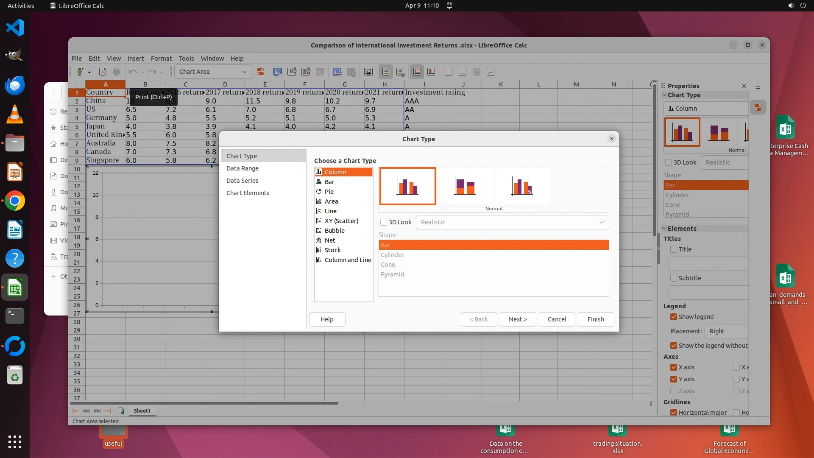The width and height of the screenshot is (814, 458).
Task: Go to the Data Range wizard step
Action: (242, 168)
